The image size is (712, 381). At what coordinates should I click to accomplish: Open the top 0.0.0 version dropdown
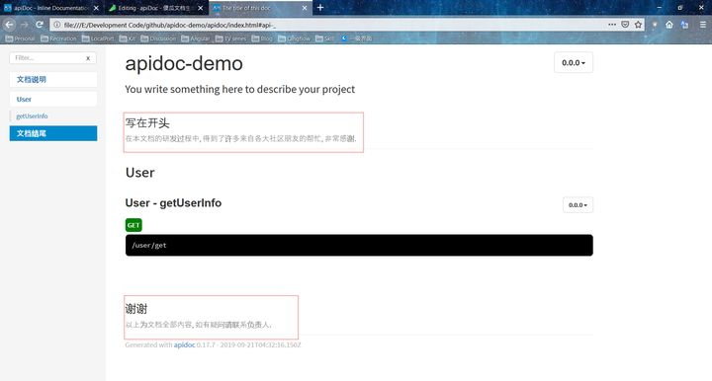tap(574, 62)
